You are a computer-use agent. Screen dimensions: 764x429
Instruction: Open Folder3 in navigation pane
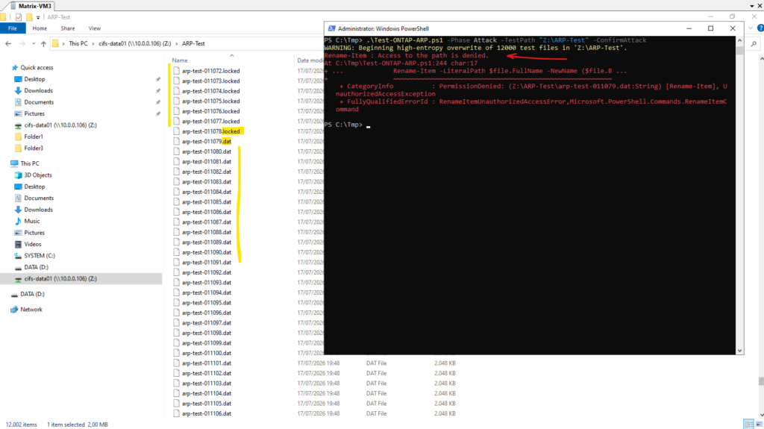click(34, 148)
